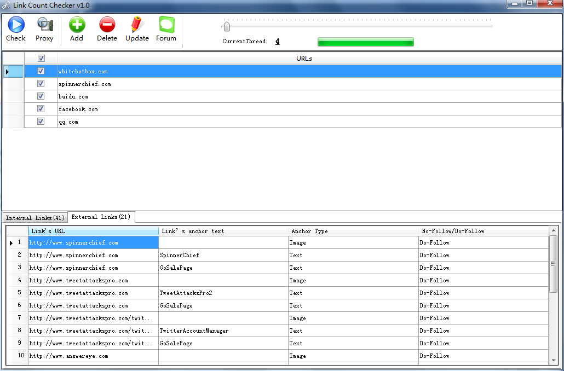
Task: Select the TwitterAccountManager anchor text cell
Action: click(223, 331)
